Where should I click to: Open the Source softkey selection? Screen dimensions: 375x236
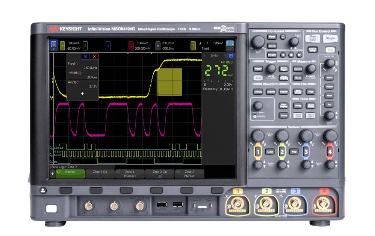tap(70, 174)
